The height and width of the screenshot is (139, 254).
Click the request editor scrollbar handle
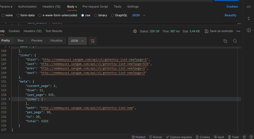click(x=239, y=24)
